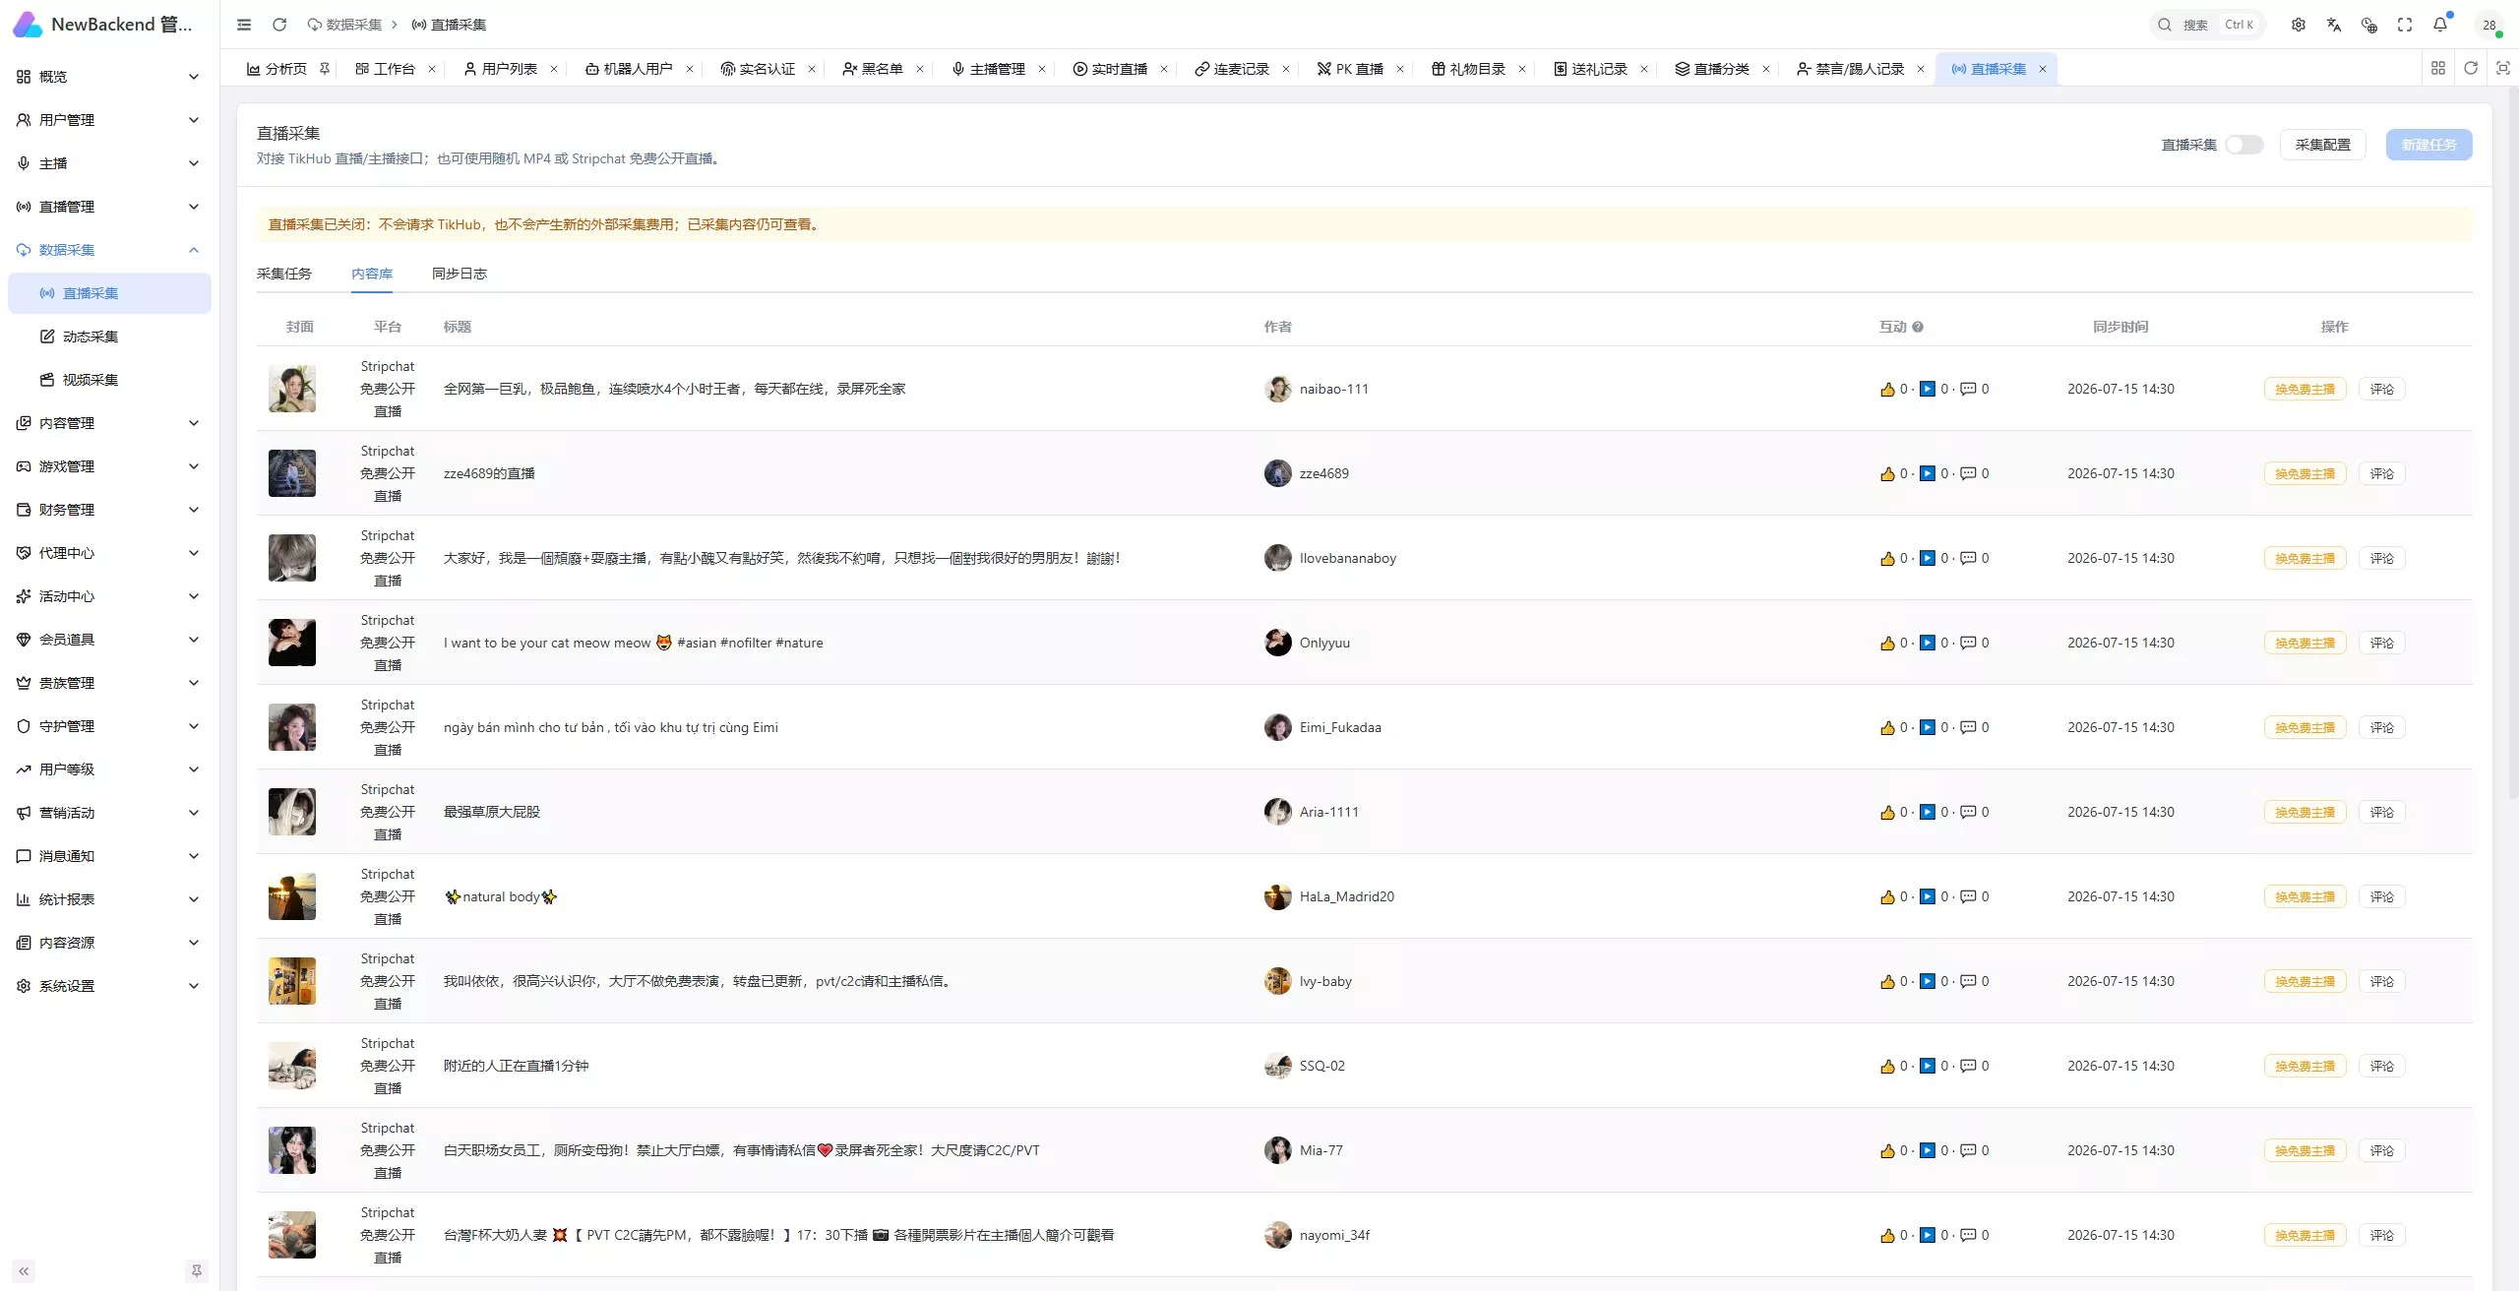Pin the 分析页 tab via pin icon
Image resolution: width=2519 pixels, height=1291 pixels.
(x=324, y=69)
